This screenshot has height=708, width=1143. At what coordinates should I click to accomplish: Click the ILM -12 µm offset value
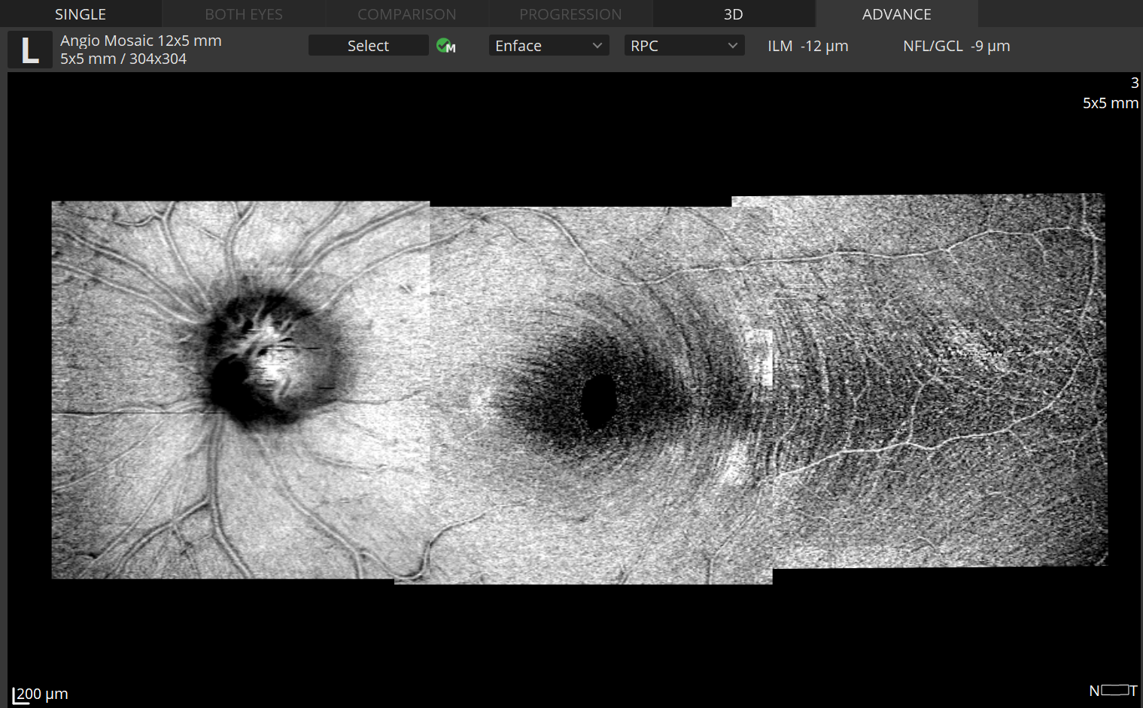tap(824, 46)
